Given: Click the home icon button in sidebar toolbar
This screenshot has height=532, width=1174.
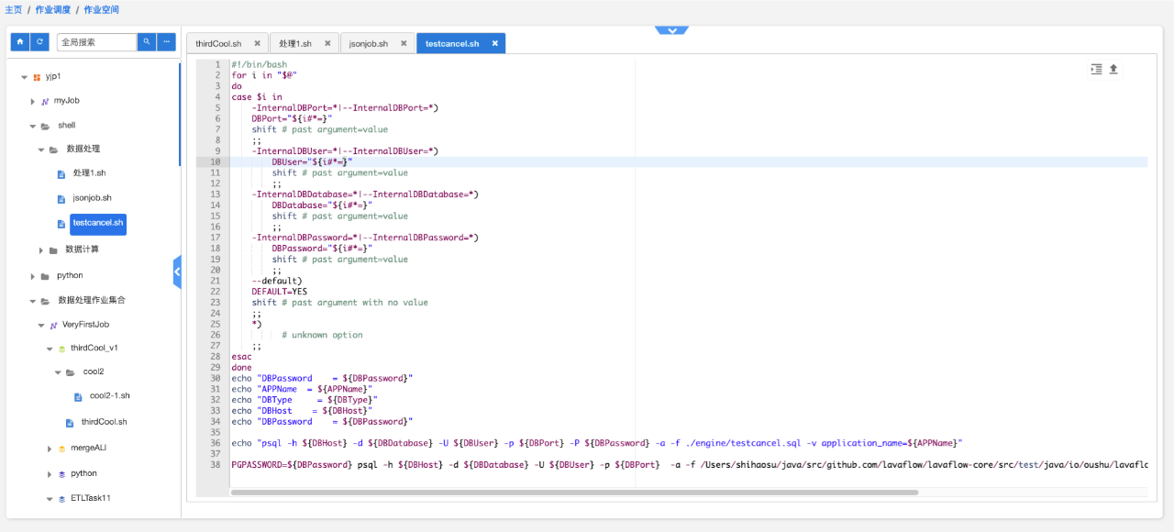Looking at the screenshot, I should tap(20, 42).
